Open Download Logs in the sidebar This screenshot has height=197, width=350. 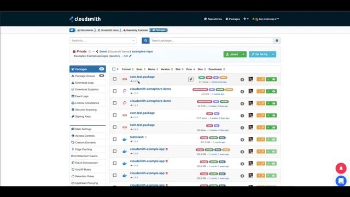(x=84, y=83)
